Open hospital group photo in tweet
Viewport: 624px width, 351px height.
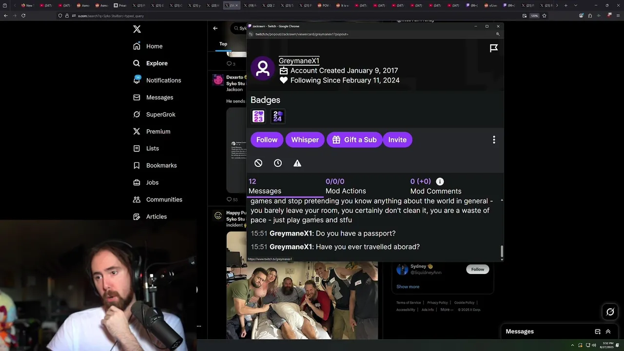(x=302, y=300)
